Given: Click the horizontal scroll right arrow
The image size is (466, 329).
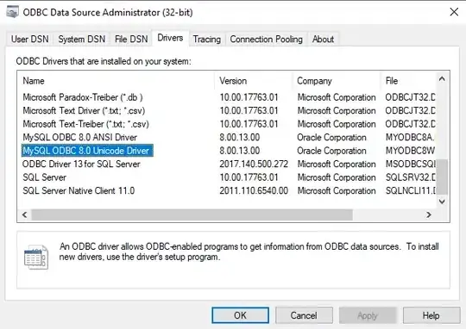Looking at the screenshot, I should [429, 214].
